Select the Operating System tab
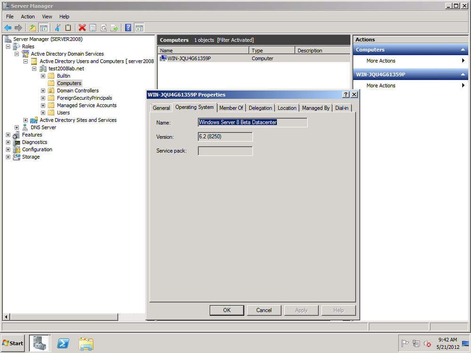Image resolution: width=471 pixels, height=353 pixels. [x=195, y=107]
